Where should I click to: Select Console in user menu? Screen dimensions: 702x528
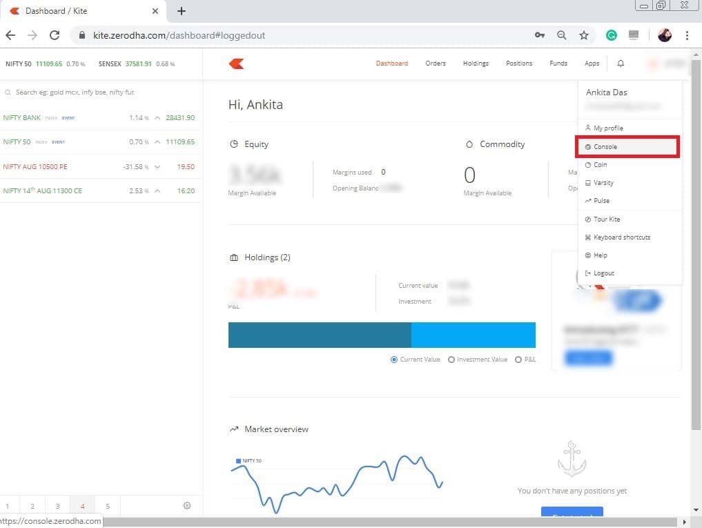click(x=627, y=147)
